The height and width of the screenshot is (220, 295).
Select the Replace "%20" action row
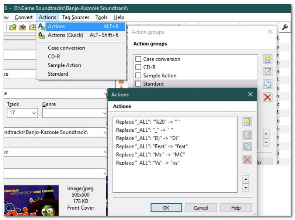point(175,122)
